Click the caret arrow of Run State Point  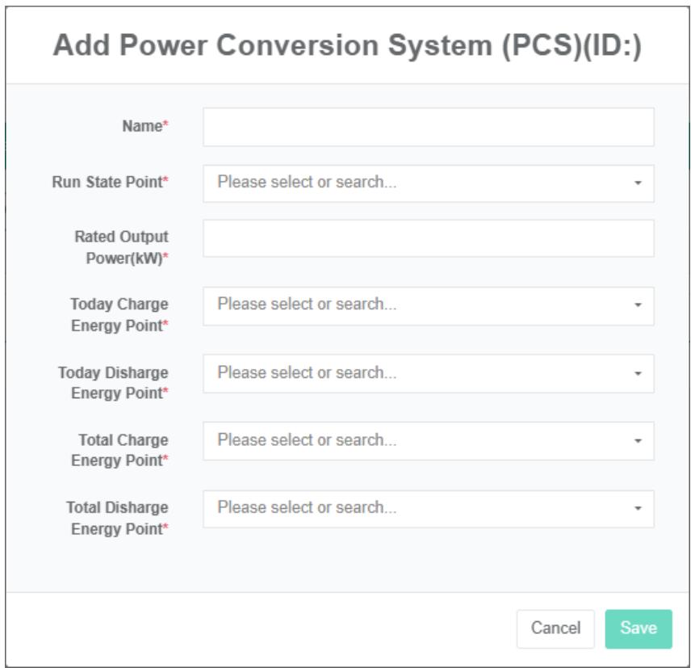[638, 183]
